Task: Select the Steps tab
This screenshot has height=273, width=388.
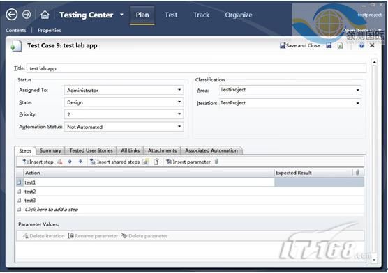Action: coord(25,150)
